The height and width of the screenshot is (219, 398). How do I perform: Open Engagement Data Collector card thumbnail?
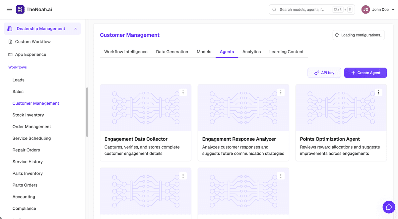click(x=146, y=108)
